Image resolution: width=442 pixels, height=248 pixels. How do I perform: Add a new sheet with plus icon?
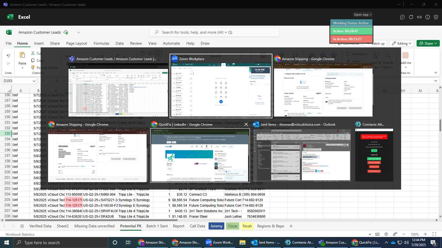coord(291,226)
